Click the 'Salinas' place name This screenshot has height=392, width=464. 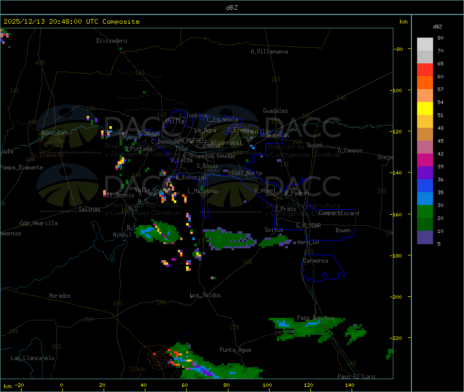click(x=89, y=209)
